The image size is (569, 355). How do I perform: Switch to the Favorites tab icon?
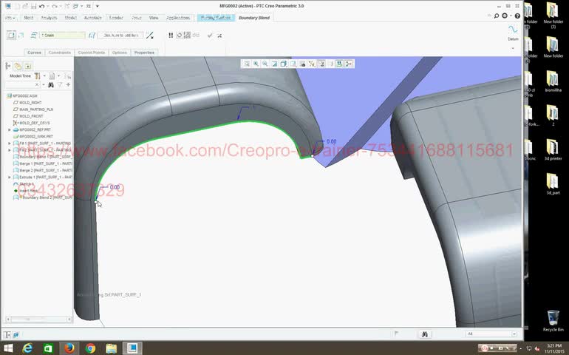click(28, 66)
